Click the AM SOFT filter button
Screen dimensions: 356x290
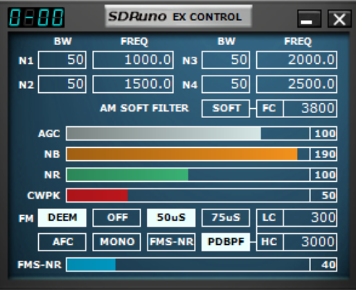click(226, 108)
